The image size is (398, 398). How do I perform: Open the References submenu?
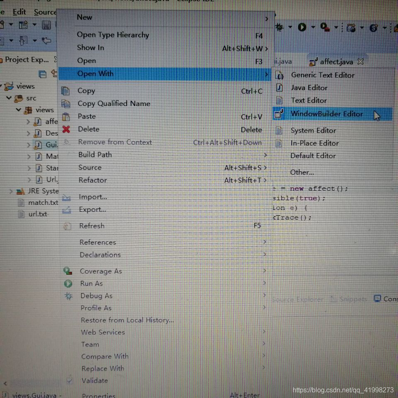(165, 242)
